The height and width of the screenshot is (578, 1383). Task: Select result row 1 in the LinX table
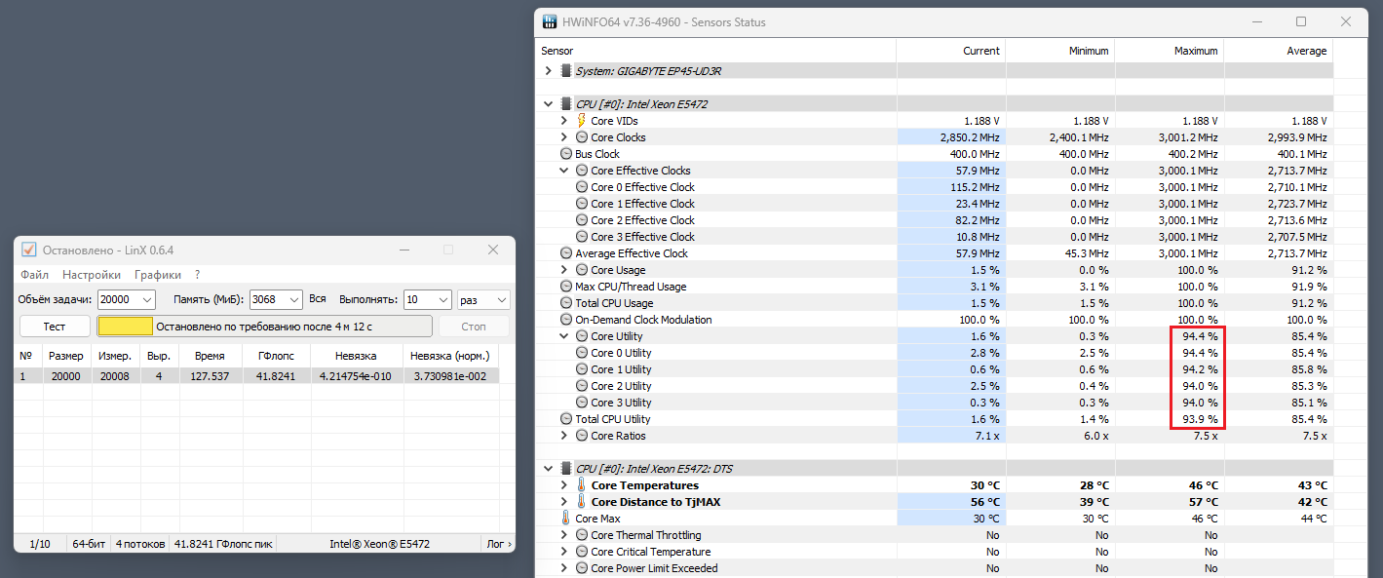(256, 376)
